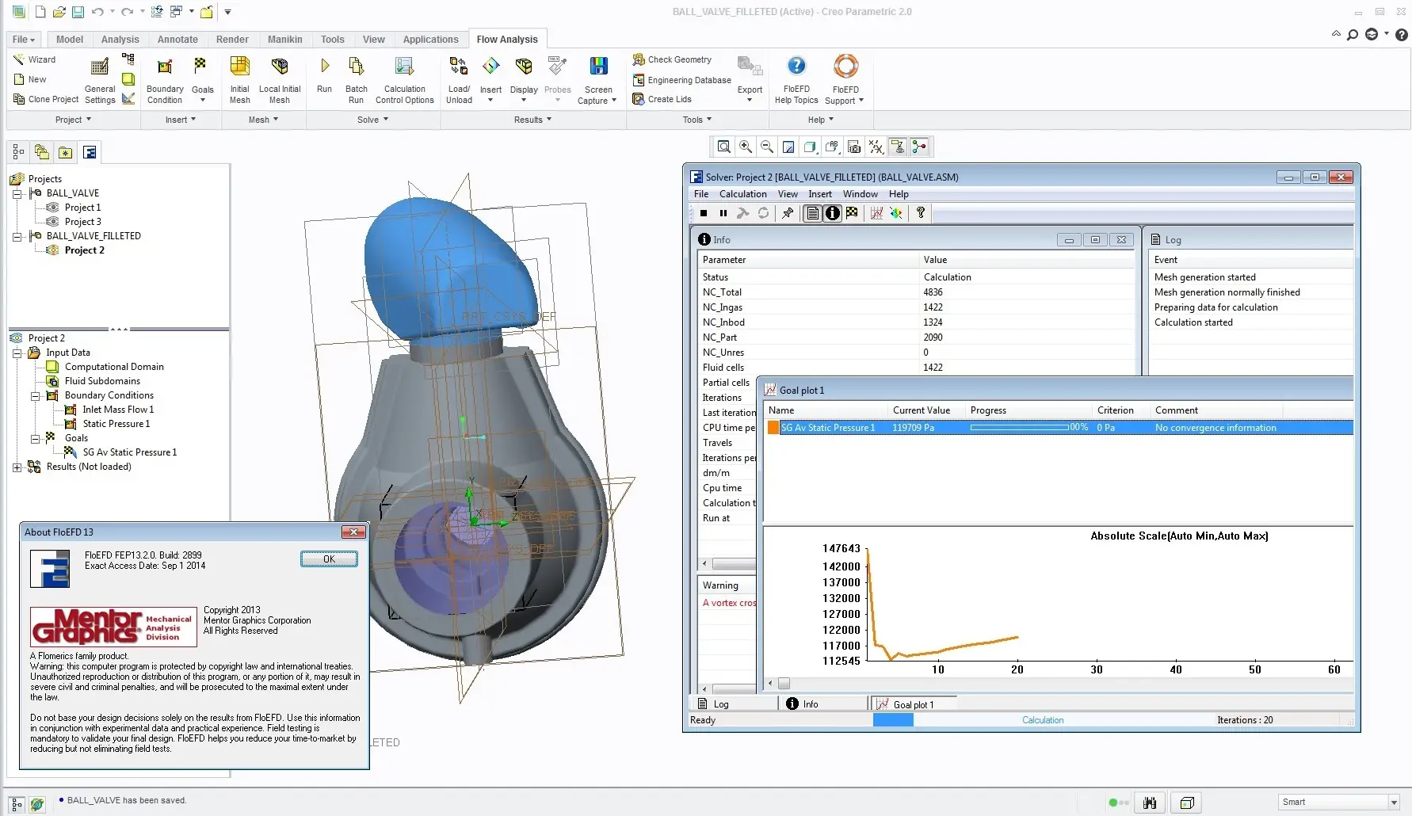
Task: Collapse the Boundary Conditions tree node
Action: 35,395
